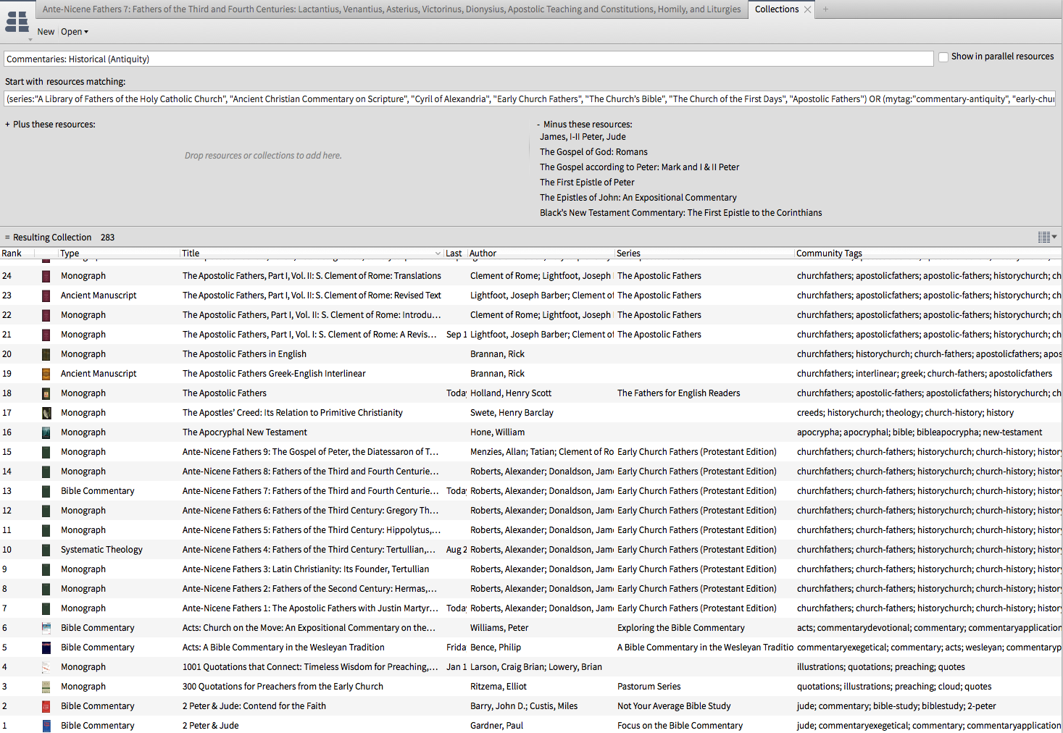This screenshot has width=1063, height=733.
Task: Click cover icon for The Apostolic Fathers in English
Action: (46, 354)
